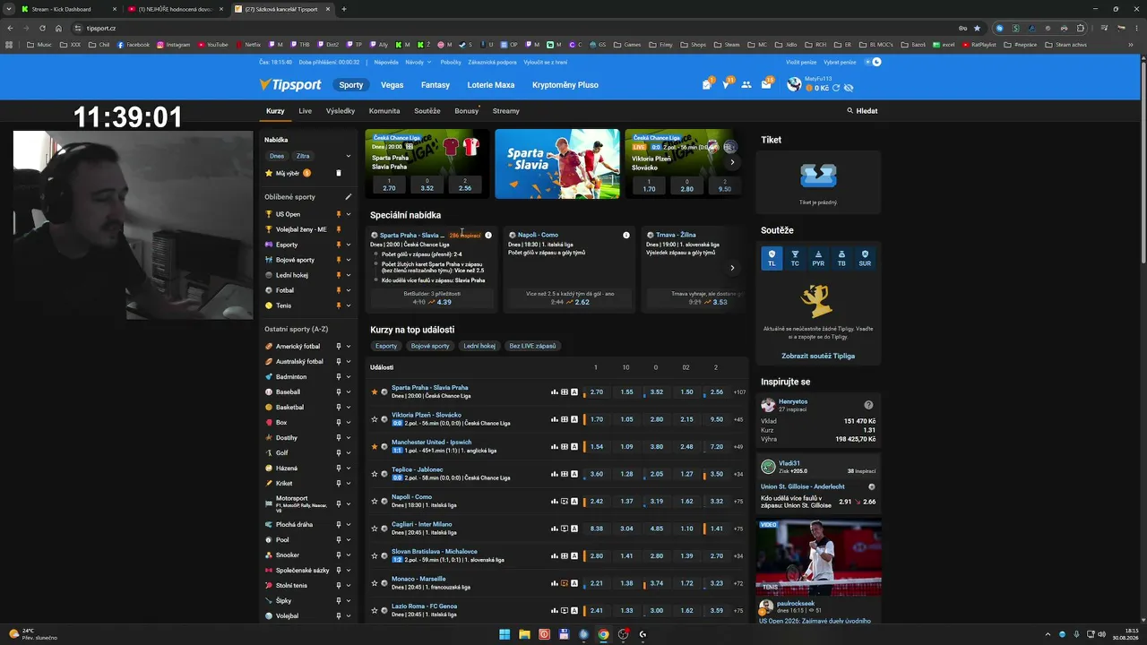Open the Americký fotbal sport icon
This screenshot has height=645, width=1147.
point(269,346)
